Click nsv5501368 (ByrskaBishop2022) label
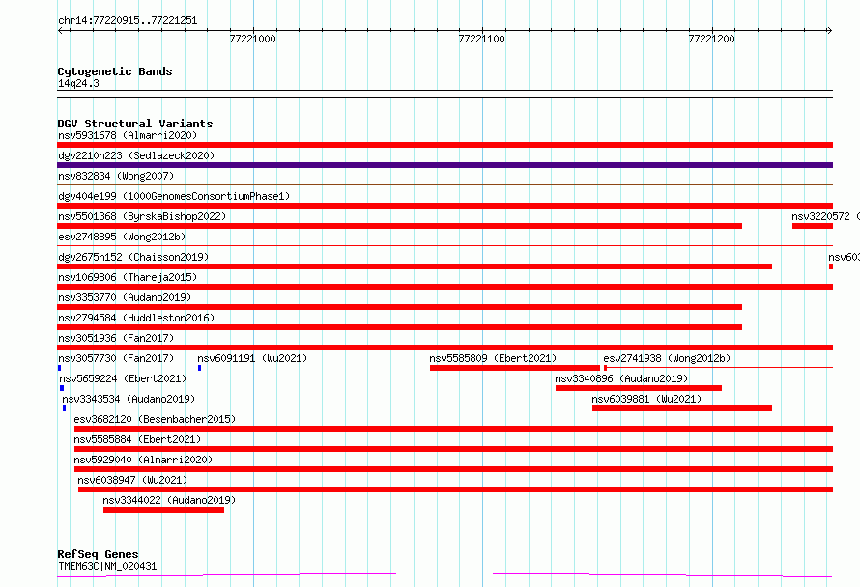This screenshot has width=860, height=587. (142, 216)
